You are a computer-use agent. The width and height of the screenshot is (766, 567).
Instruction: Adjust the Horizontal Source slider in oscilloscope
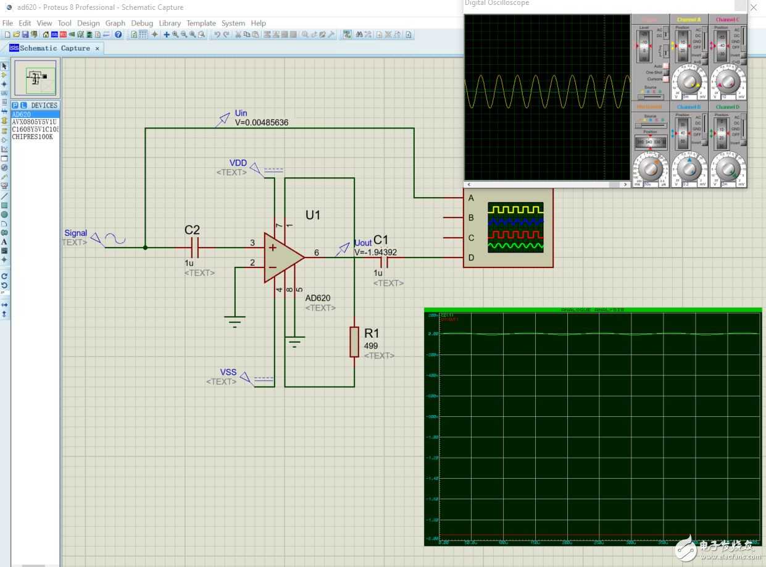651,125
